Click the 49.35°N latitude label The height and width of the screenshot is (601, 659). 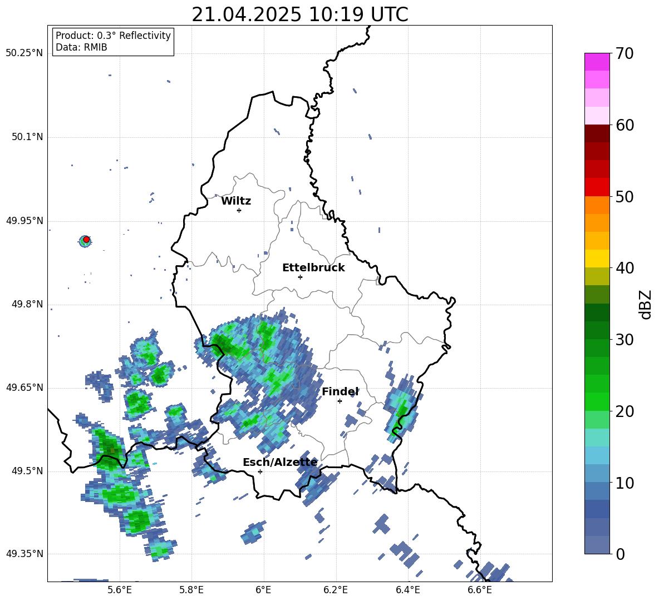(24, 554)
